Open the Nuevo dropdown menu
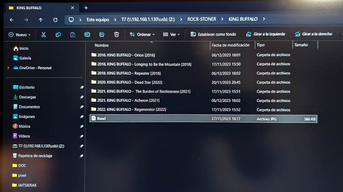The width and height of the screenshot is (343, 192). point(20,35)
